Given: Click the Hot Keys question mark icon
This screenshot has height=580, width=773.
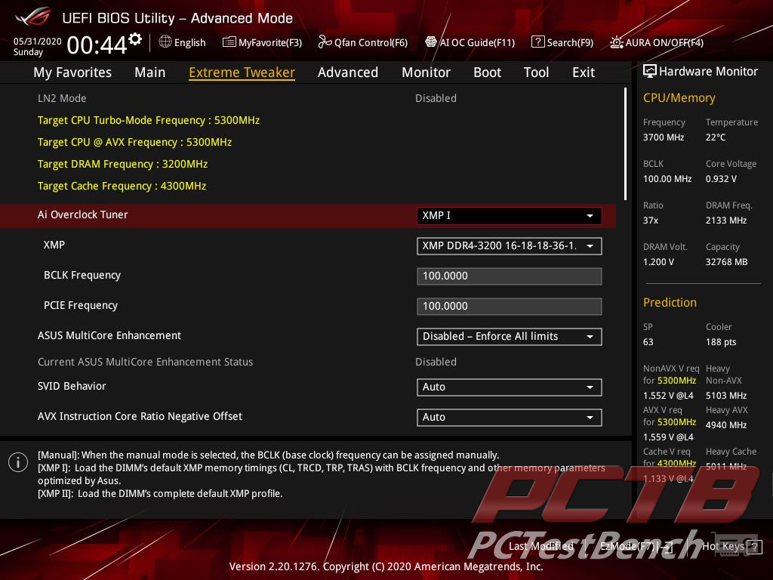Looking at the screenshot, I should tap(754, 547).
